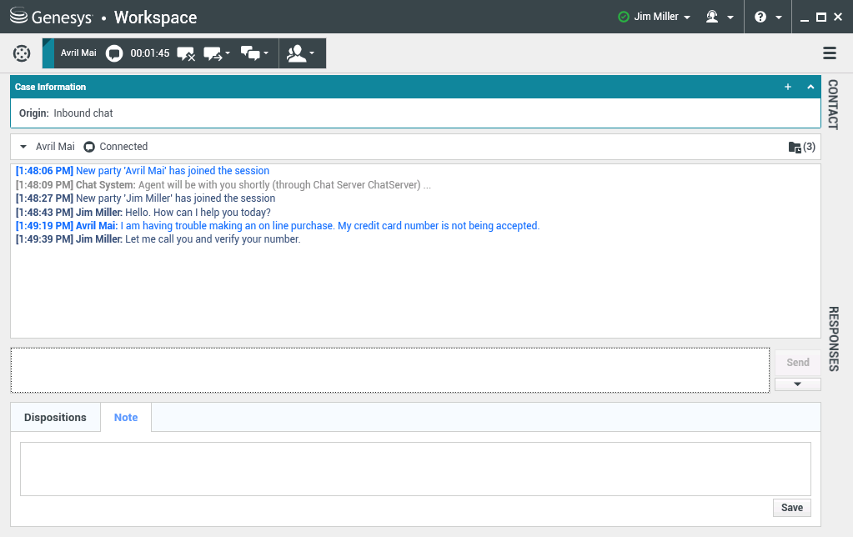Open the instant chat conference icon
The image size is (853, 537).
tap(253, 53)
